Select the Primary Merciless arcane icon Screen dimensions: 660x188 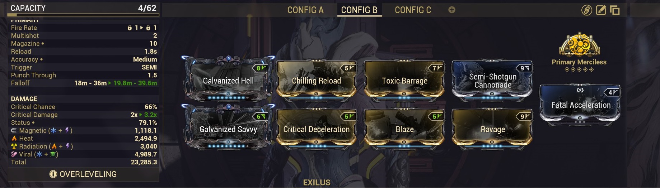click(579, 45)
